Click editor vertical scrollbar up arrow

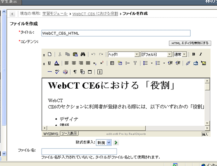tap(207, 81)
